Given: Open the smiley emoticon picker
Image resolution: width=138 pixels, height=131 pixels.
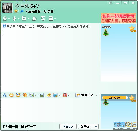Looking at the screenshot, I should pos(11,95).
